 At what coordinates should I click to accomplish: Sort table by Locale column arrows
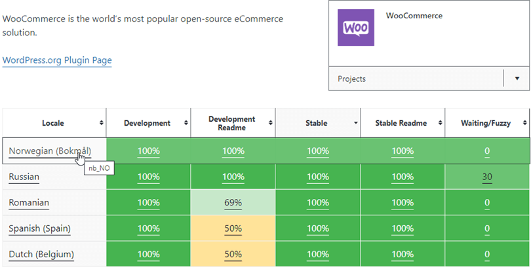(x=101, y=123)
